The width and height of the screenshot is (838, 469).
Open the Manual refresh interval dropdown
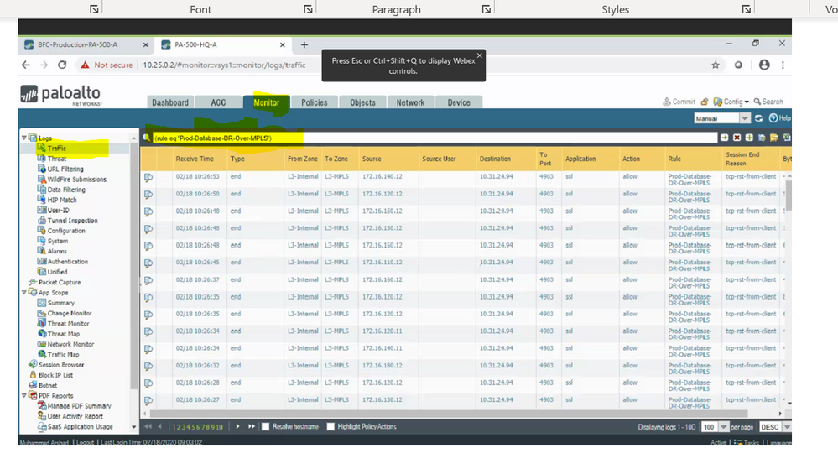pyautogui.click(x=745, y=118)
